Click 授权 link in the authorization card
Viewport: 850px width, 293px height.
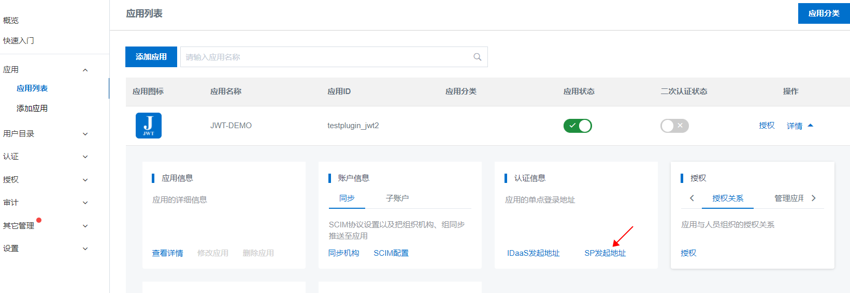[688, 253]
